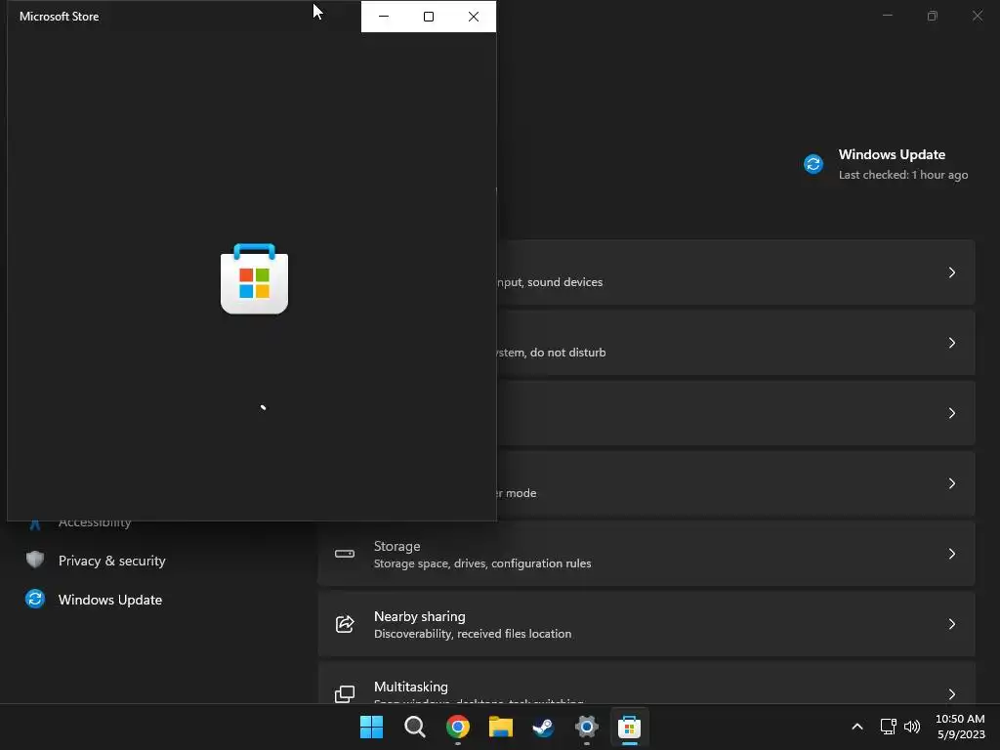Open volume control tray icon
Screen dimensions: 1000x750
point(912,727)
